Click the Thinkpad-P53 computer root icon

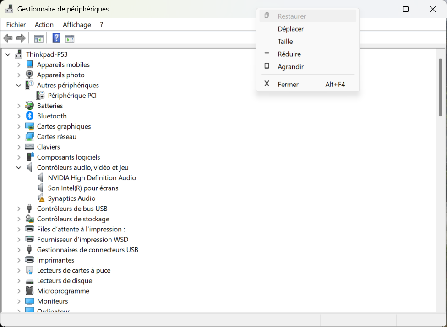19,54
